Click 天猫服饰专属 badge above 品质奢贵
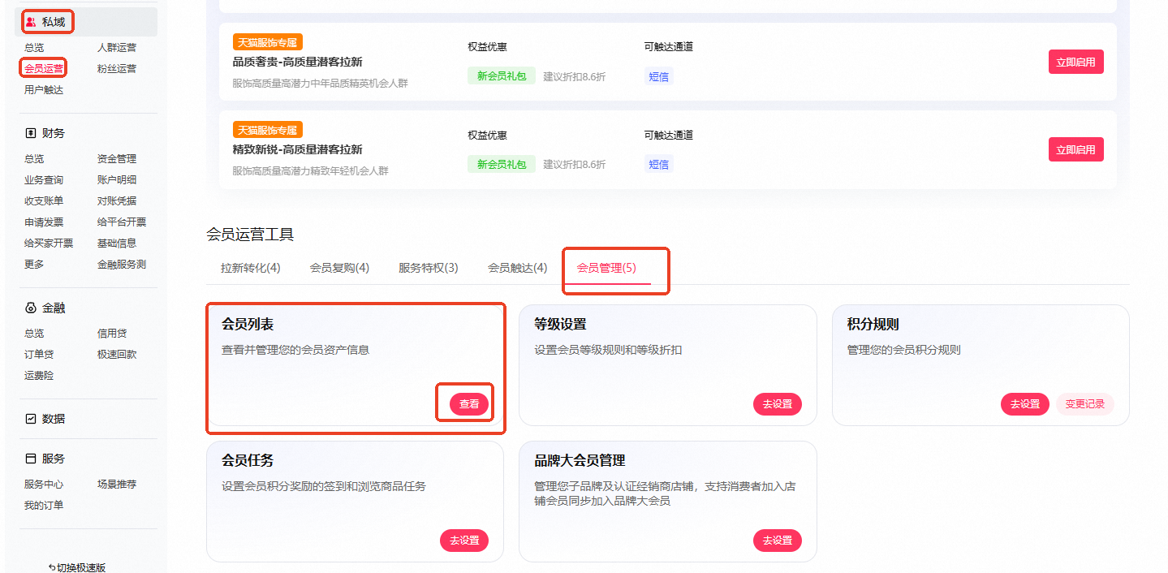Image resolution: width=1168 pixels, height=573 pixels. (268, 42)
